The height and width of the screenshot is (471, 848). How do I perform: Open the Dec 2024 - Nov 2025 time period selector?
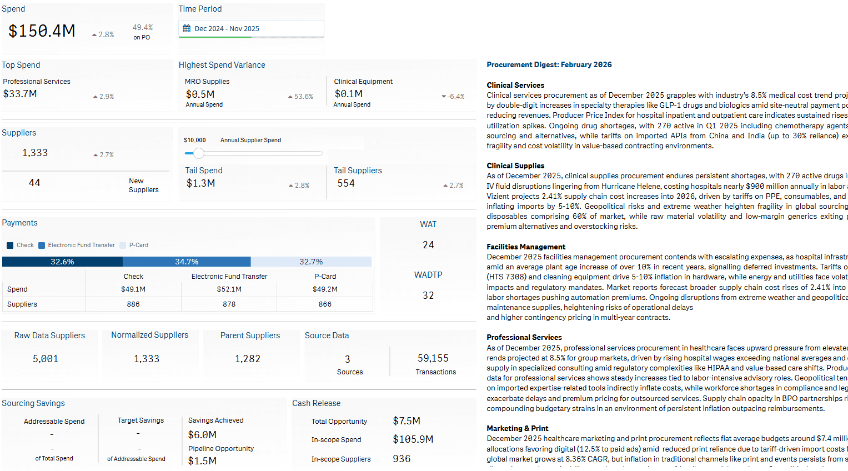(251, 28)
